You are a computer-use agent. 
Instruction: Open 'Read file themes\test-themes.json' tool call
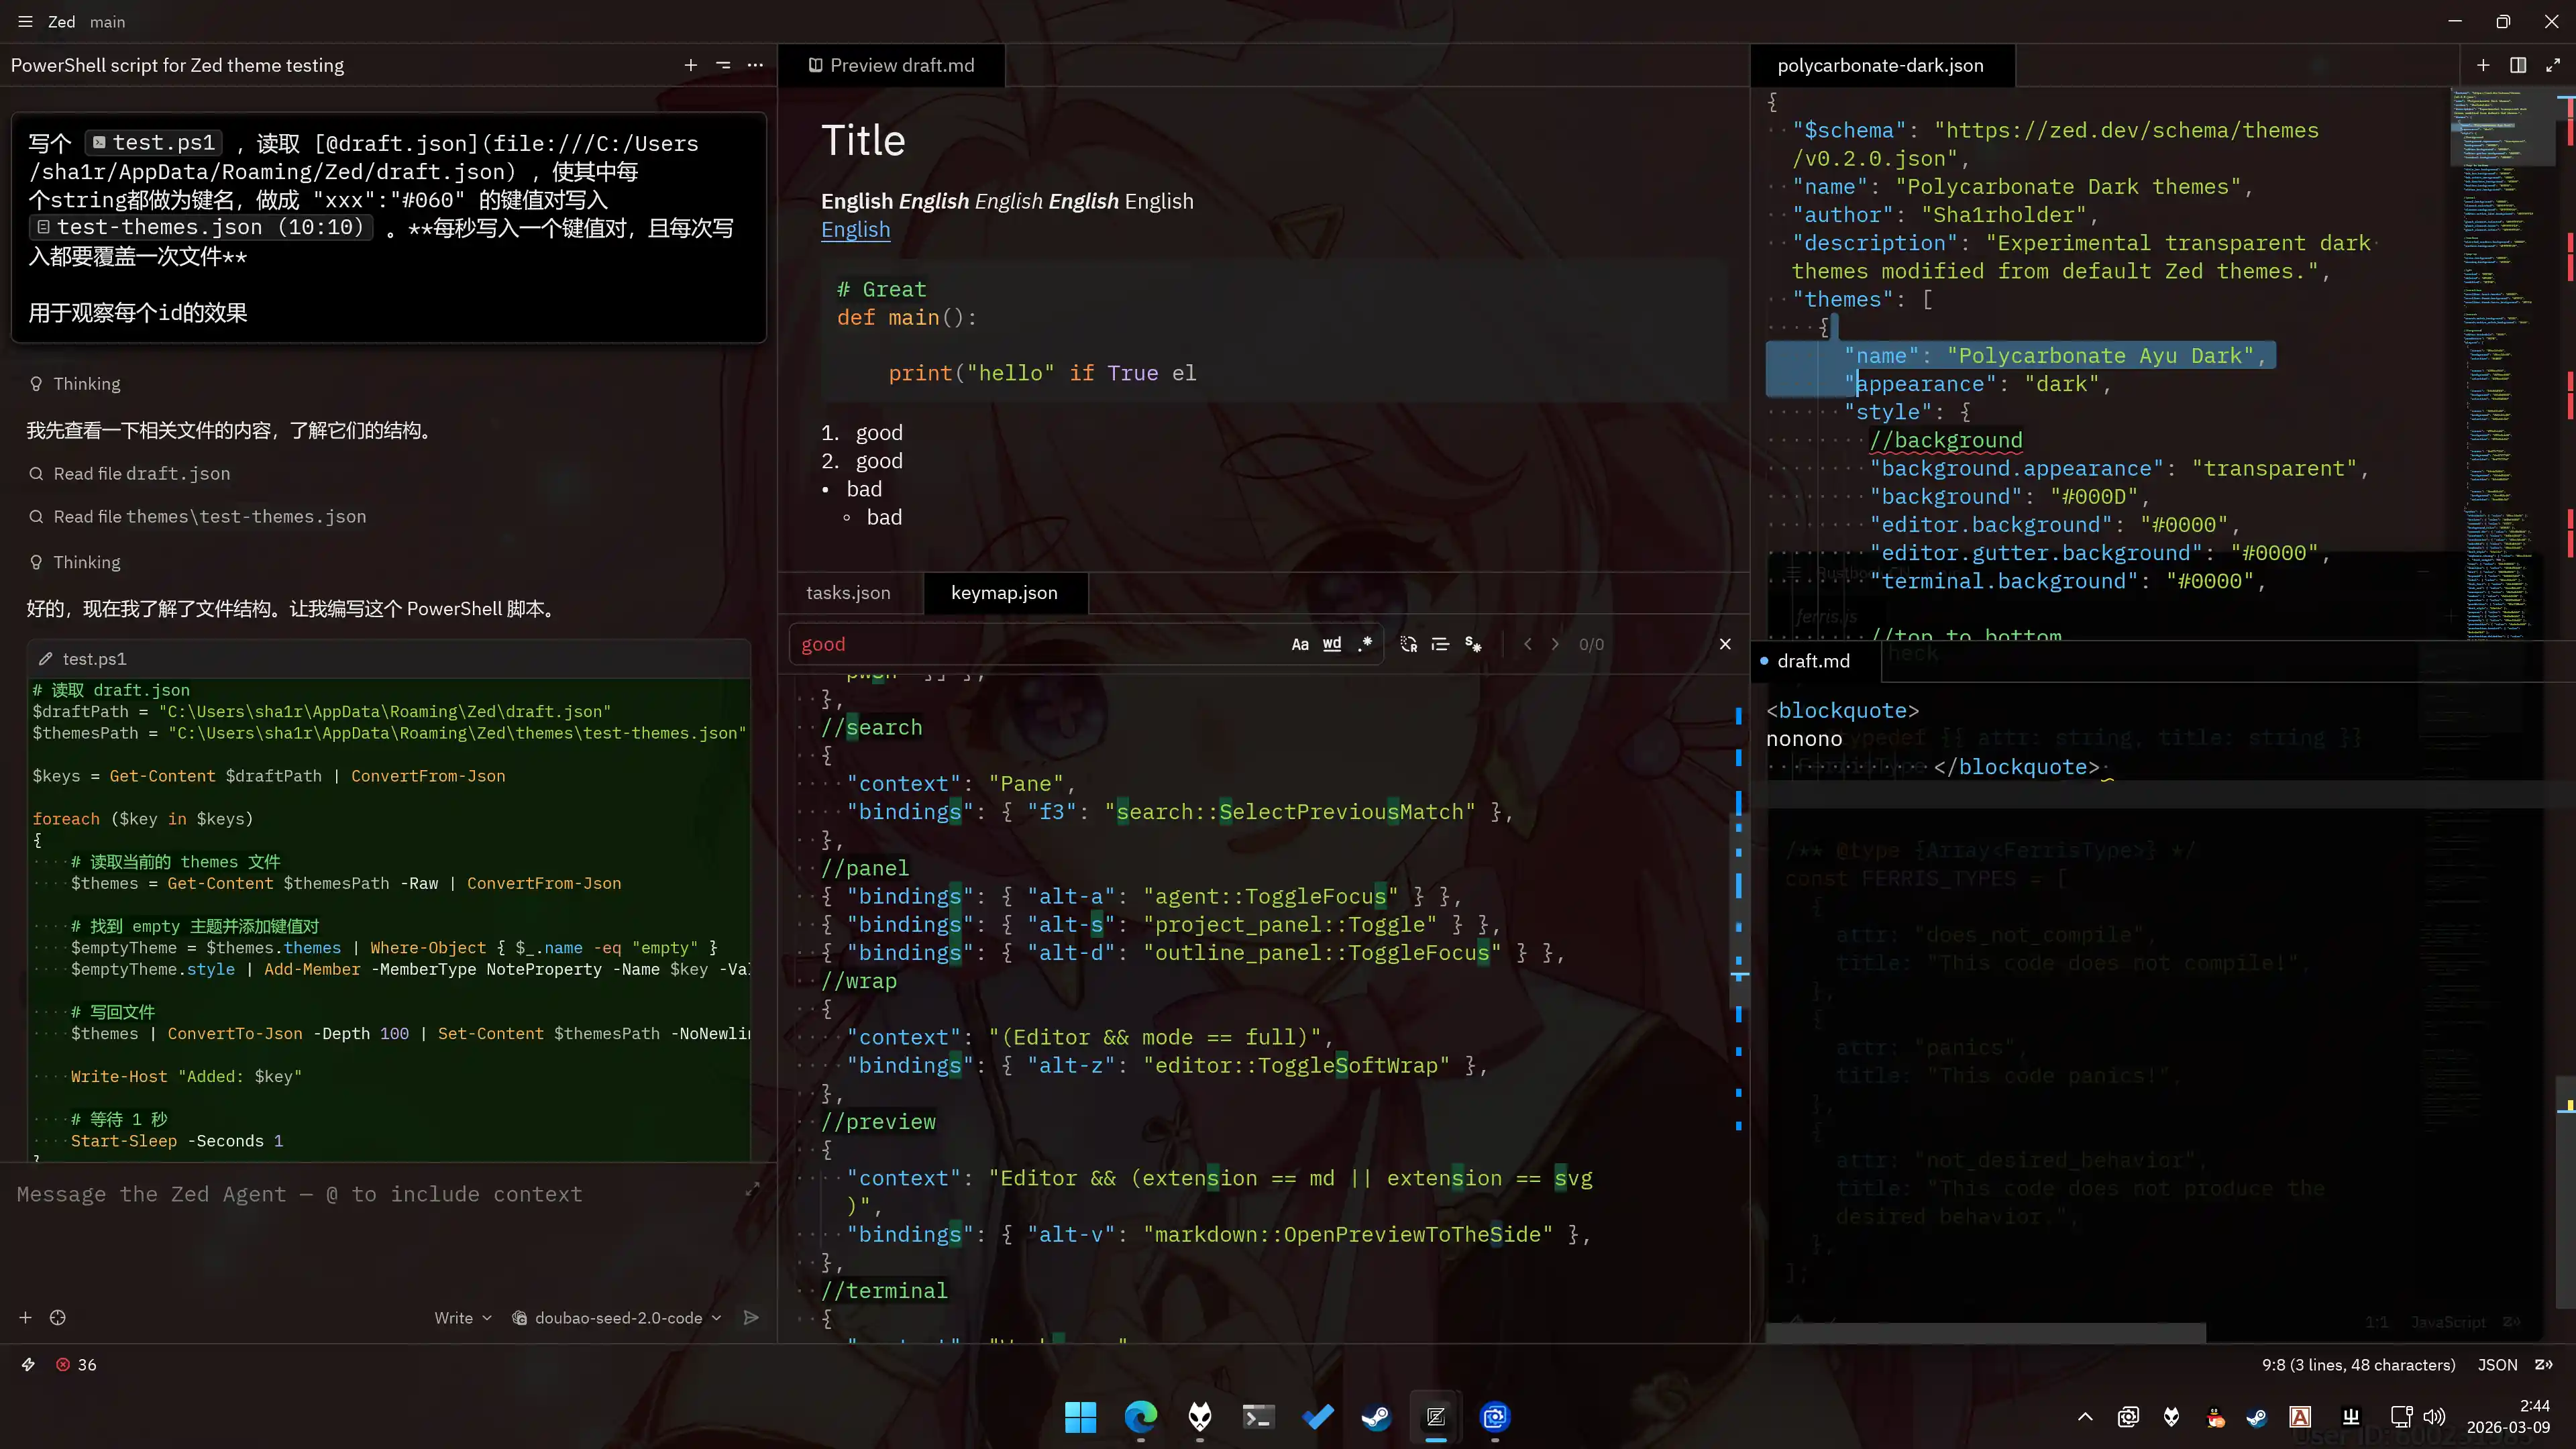[198, 516]
